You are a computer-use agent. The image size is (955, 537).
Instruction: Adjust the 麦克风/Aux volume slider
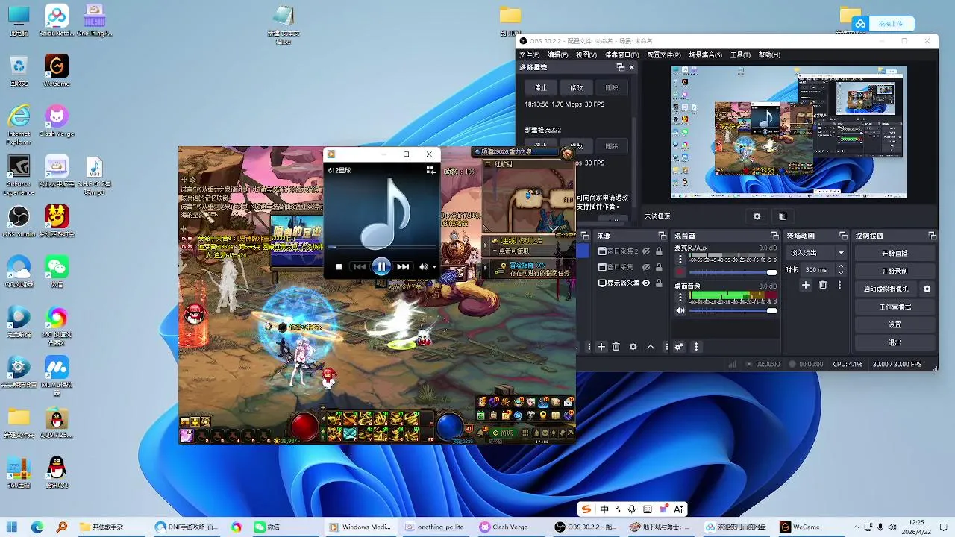click(733, 272)
